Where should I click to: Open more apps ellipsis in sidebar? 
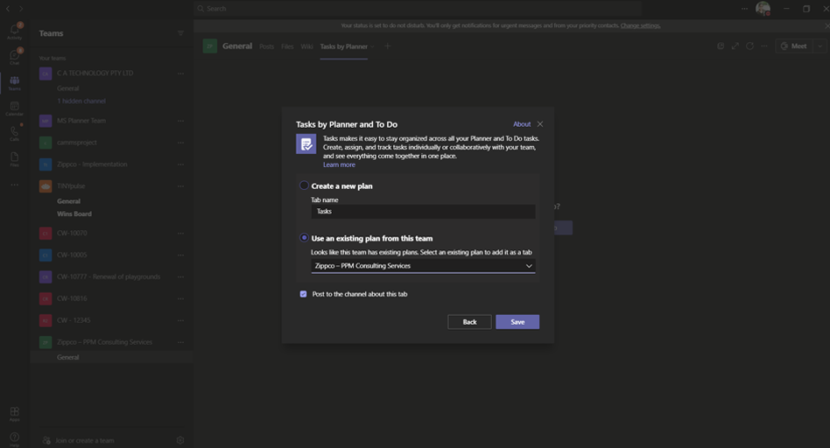(14, 185)
